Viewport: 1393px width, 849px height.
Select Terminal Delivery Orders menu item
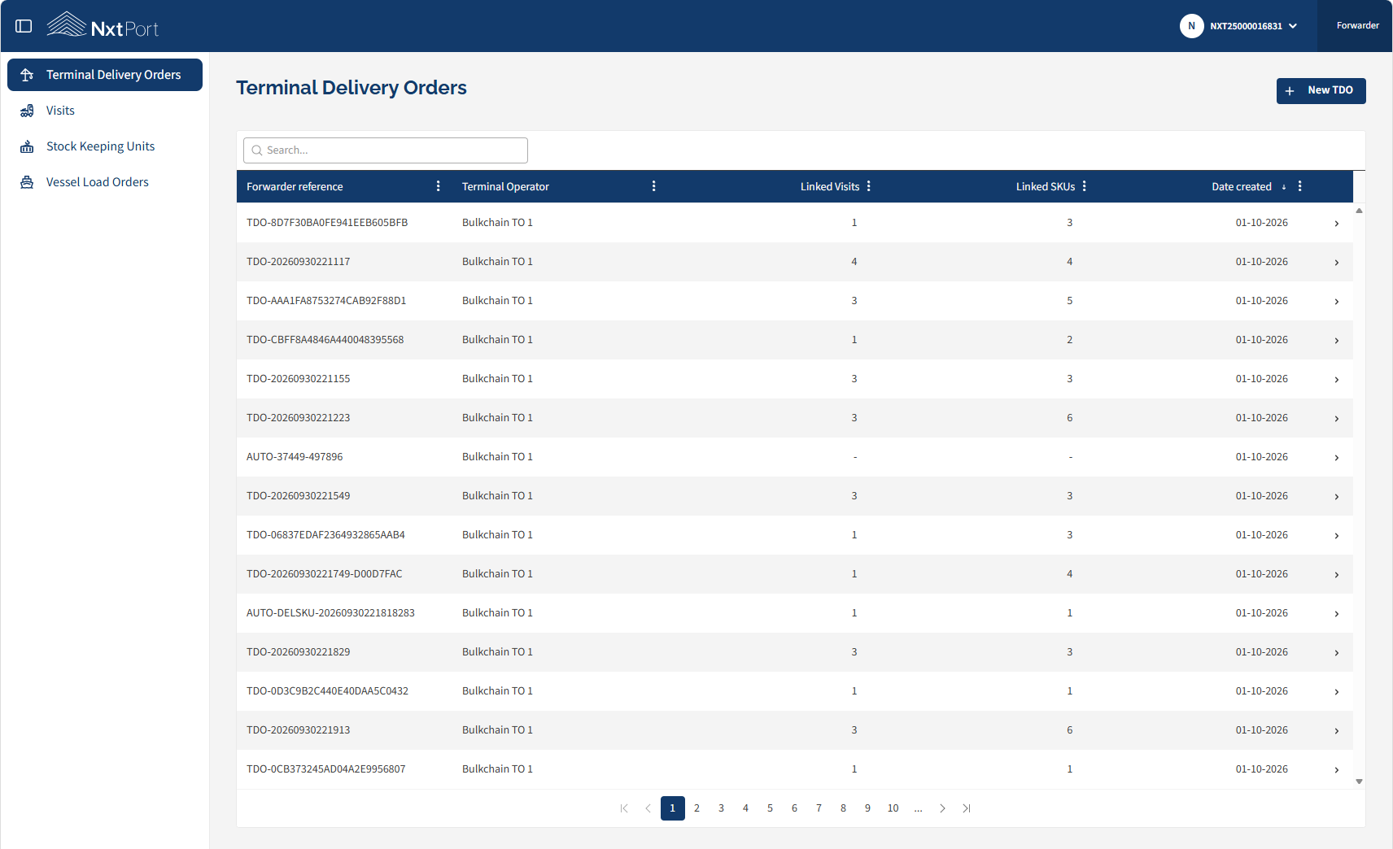pos(104,75)
